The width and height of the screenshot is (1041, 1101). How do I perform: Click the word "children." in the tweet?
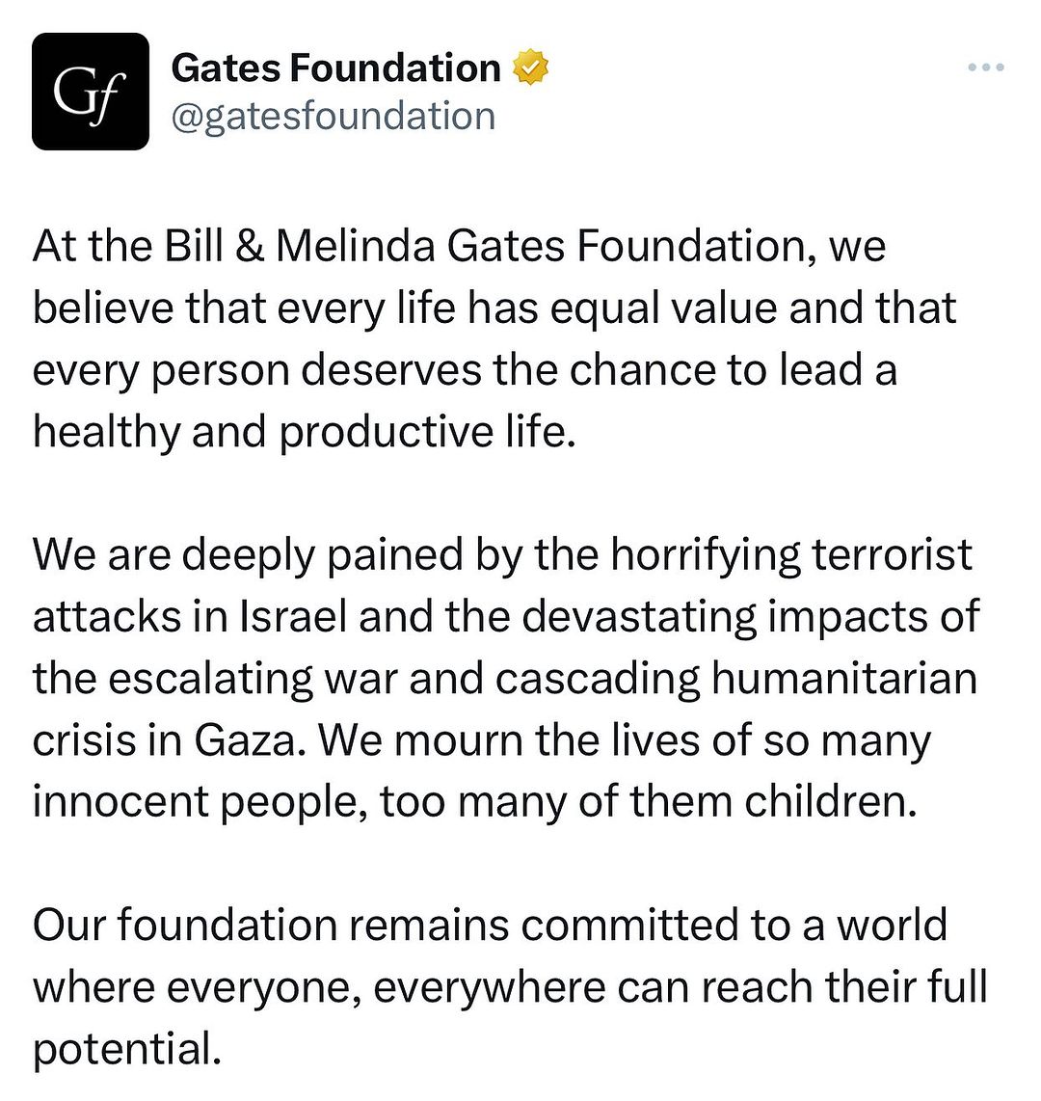pyautogui.click(x=816, y=802)
